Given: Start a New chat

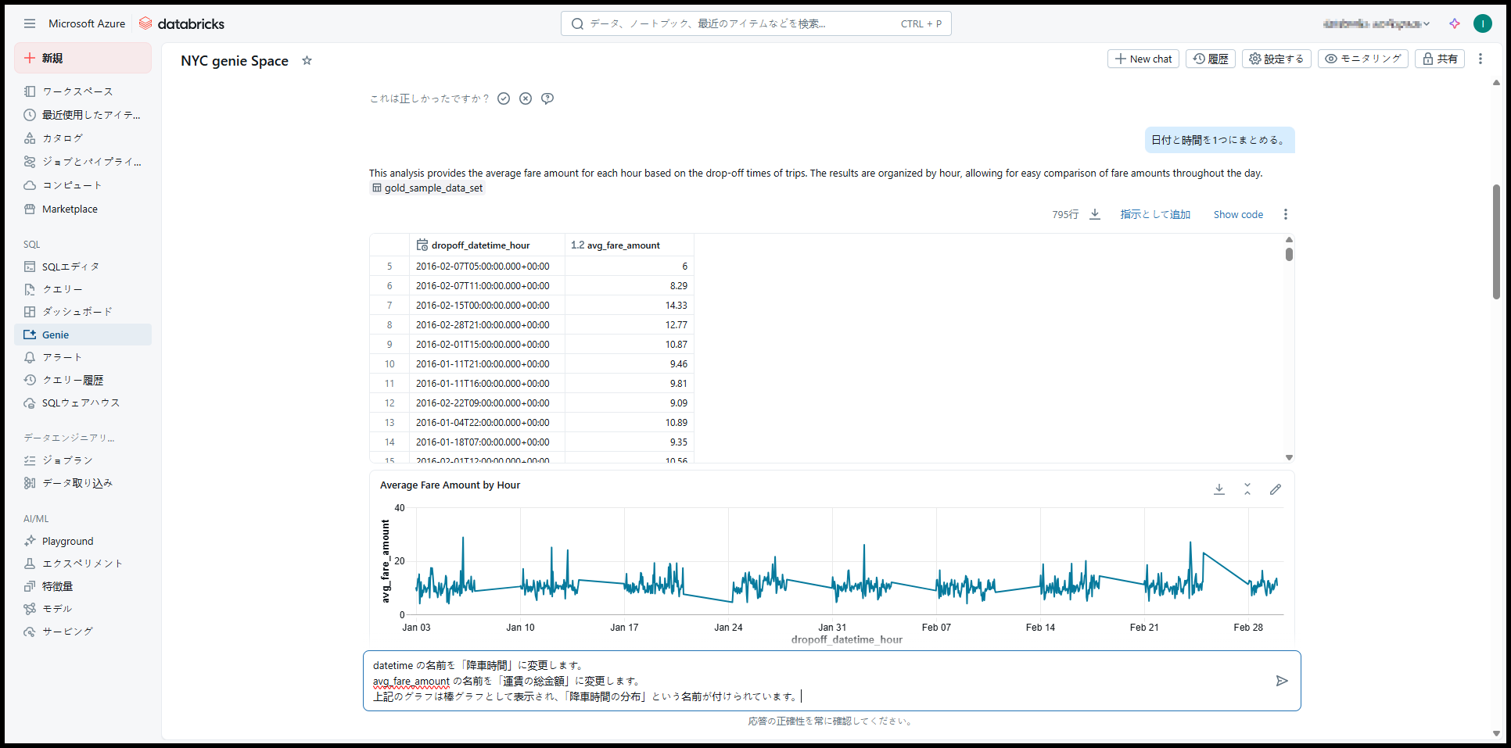Looking at the screenshot, I should tap(1143, 59).
